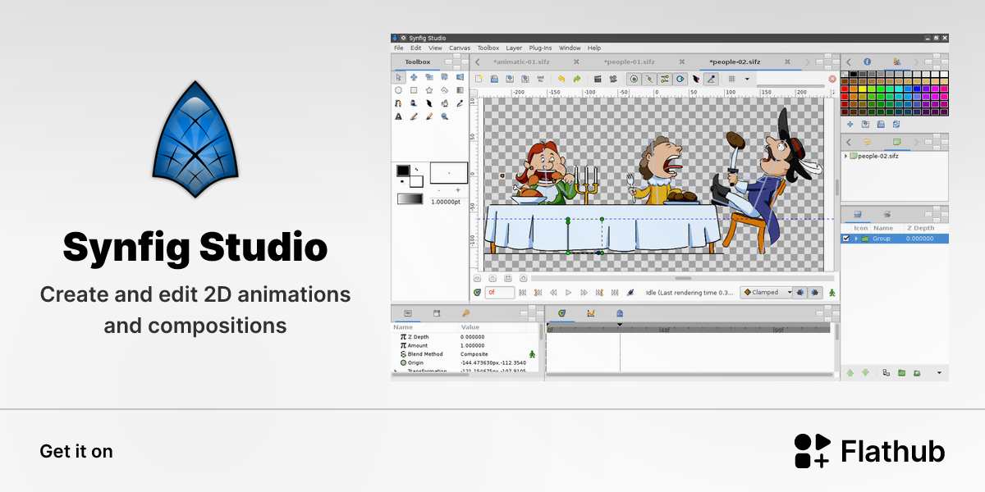This screenshot has width=985, height=492.
Task: Open layers panel bottom dropdown arrow
Action: 939,372
